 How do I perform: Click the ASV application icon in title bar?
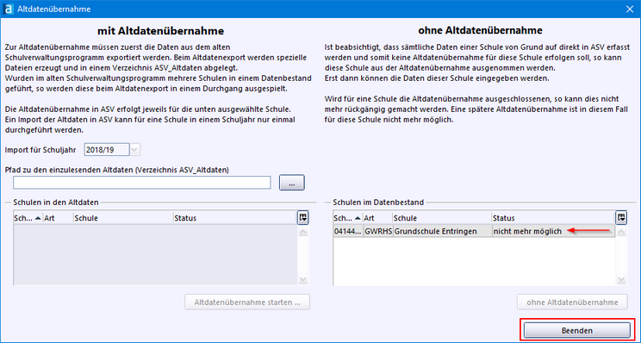(8, 9)
